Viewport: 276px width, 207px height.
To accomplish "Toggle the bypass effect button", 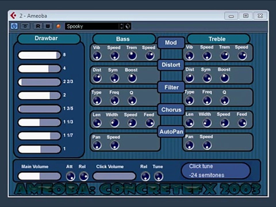I will (x=25, y=26).
